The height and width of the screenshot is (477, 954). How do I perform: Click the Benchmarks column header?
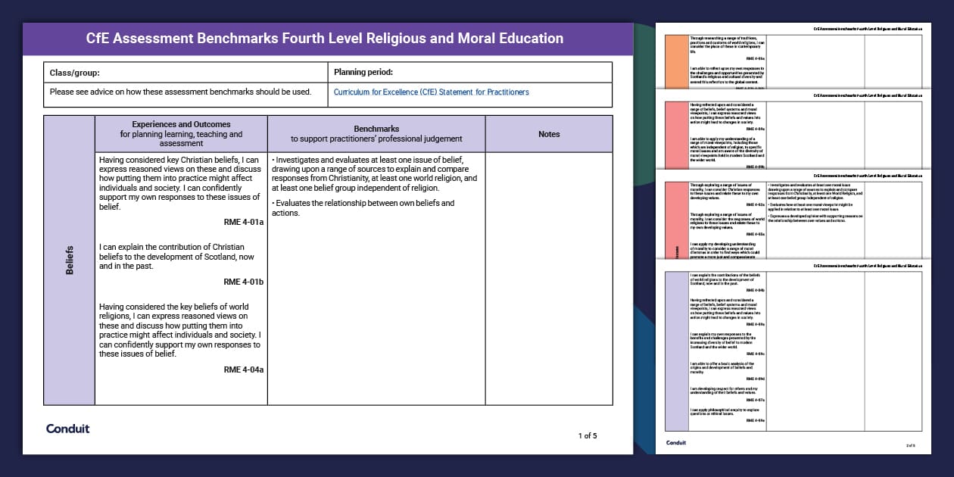pyautogui.click(x=376, y=134)
